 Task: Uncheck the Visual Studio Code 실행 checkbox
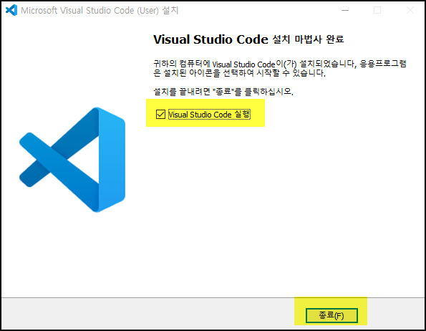[x=160, y=114]
